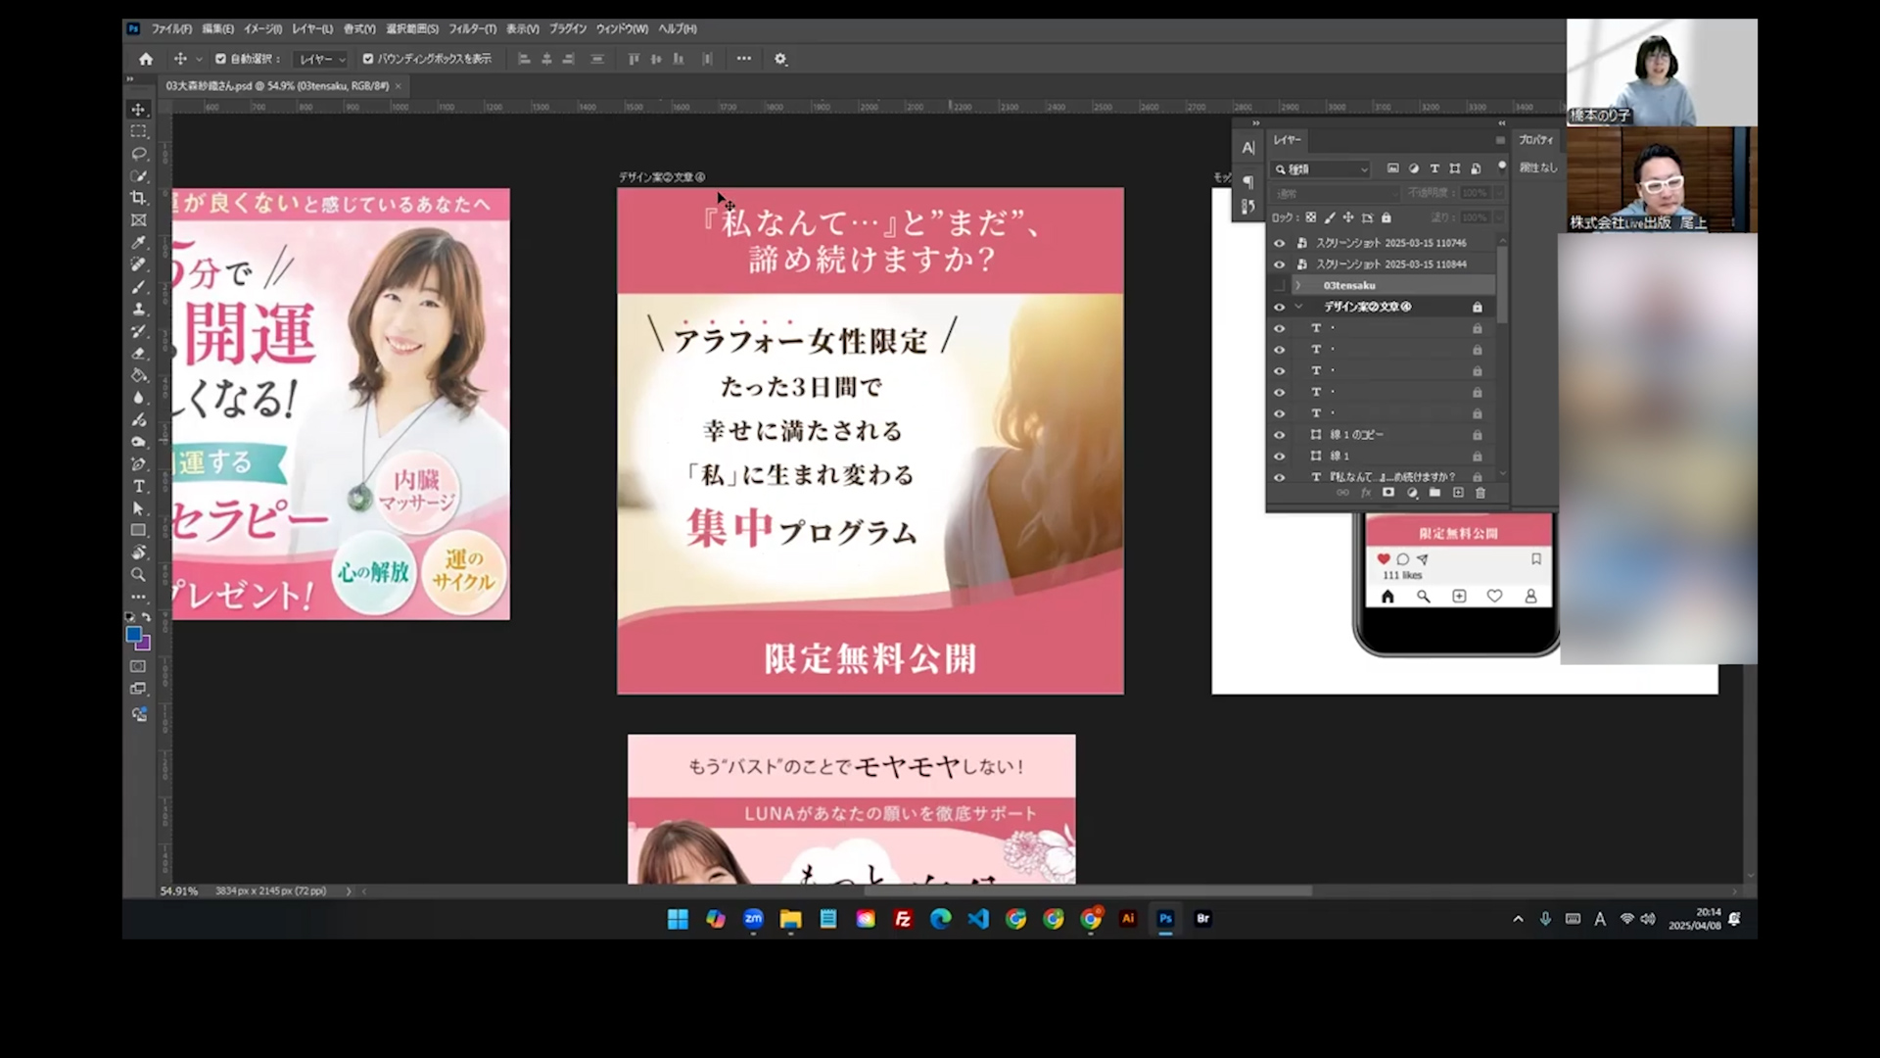Select the Lasso tool

[139, 154]
